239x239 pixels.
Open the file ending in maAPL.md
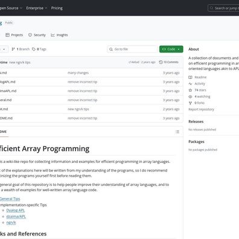click(x=8, y=91)
